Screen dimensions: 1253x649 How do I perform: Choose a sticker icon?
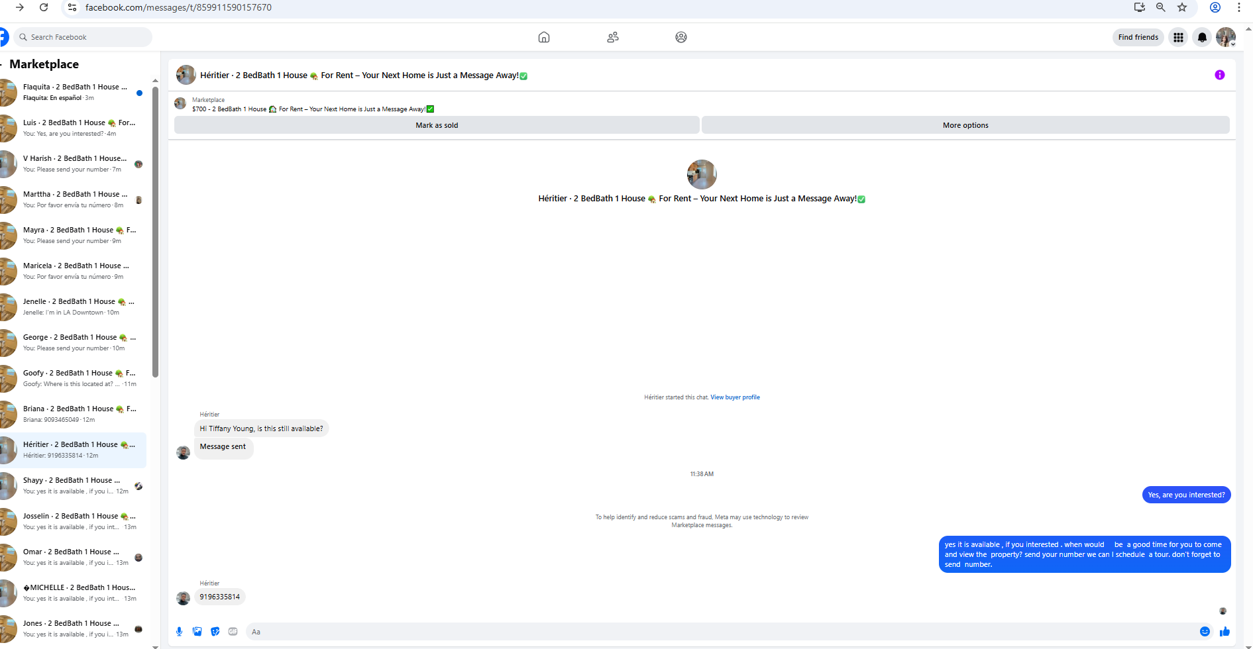tap(215, 632)
